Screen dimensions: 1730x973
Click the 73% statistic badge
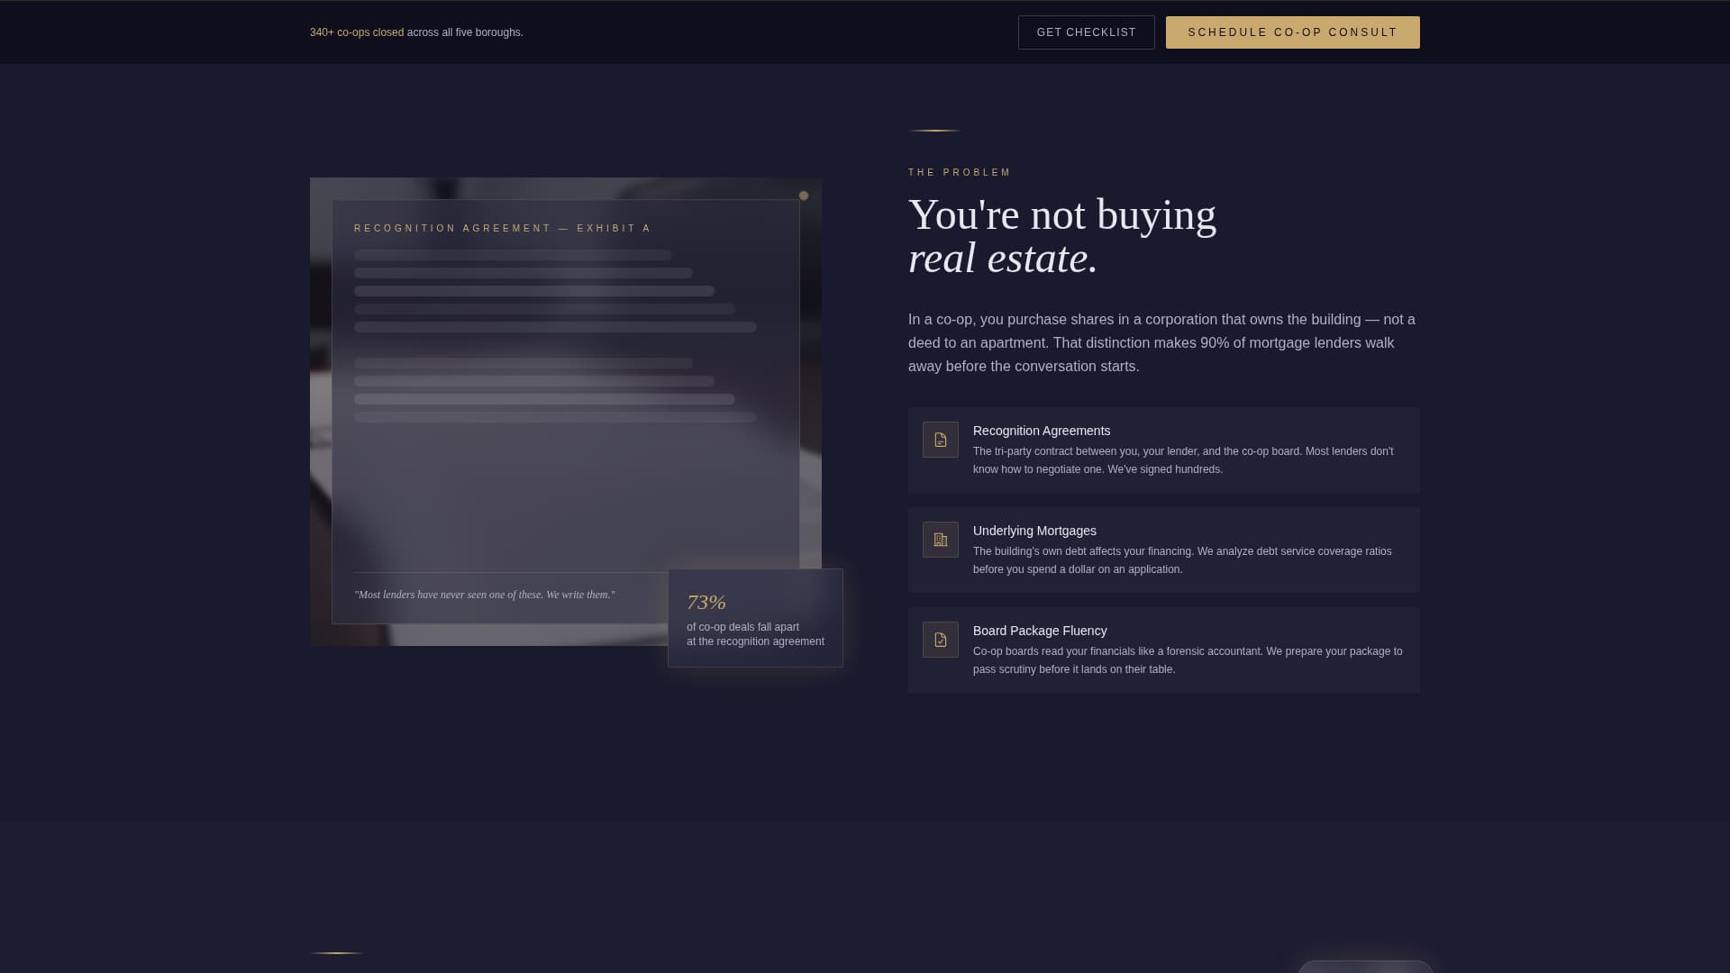point(755,617)
